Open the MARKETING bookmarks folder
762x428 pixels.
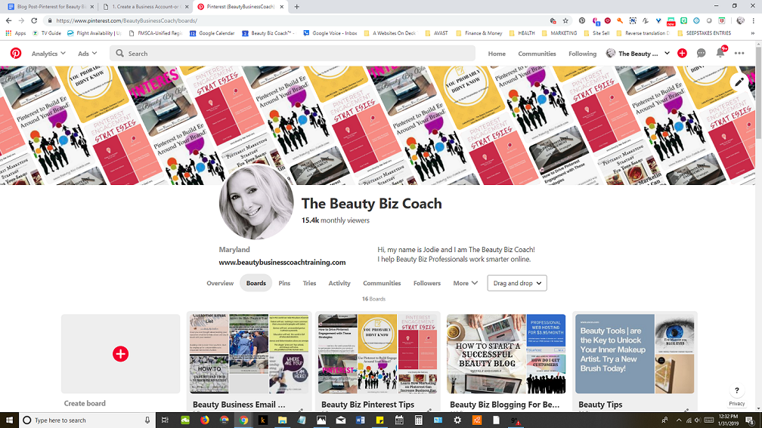coord(559,33)
